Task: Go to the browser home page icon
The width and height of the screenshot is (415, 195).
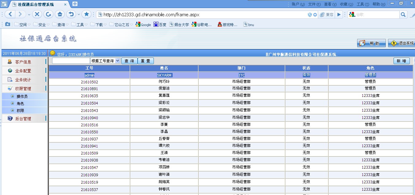Action: [x=59, y=14]
